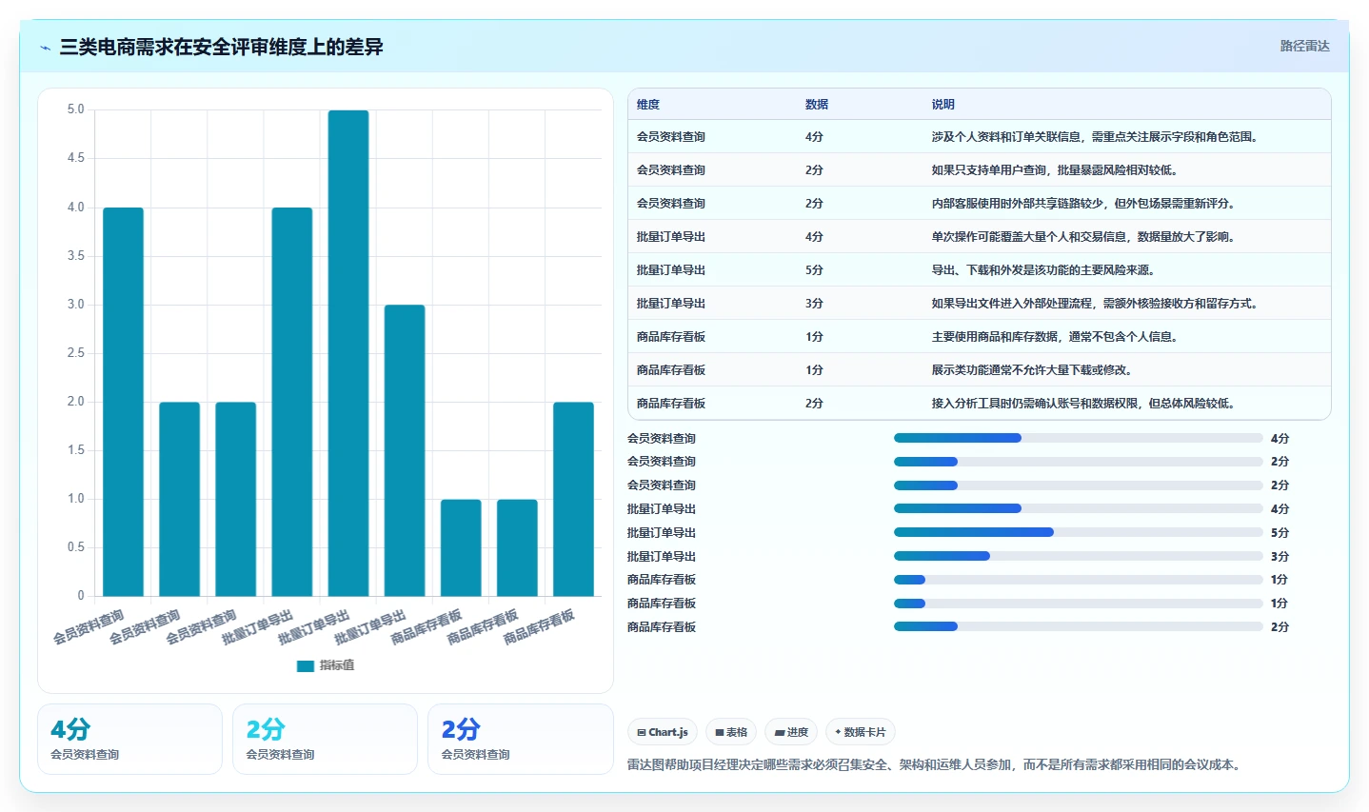Click the 数据卡片 tag

(861, 732)
